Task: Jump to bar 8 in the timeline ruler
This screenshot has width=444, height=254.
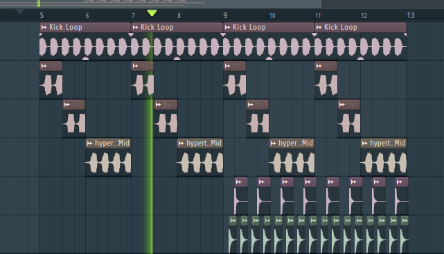Action: pyautogui.click(x=179, y=16)
